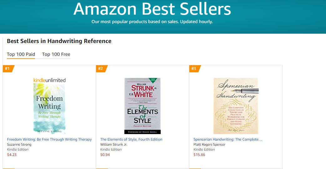
Task: Click Kindle Edition under Freedom Writing
Action: 18,149
